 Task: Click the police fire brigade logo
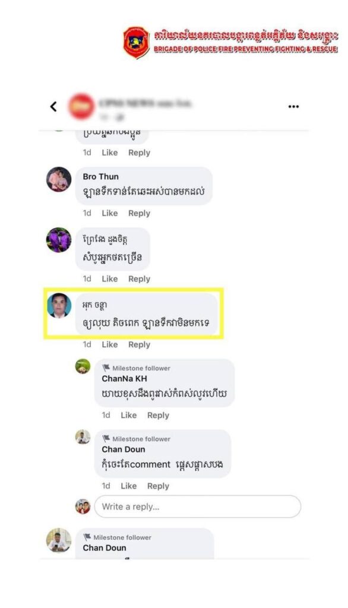[136, 42]
